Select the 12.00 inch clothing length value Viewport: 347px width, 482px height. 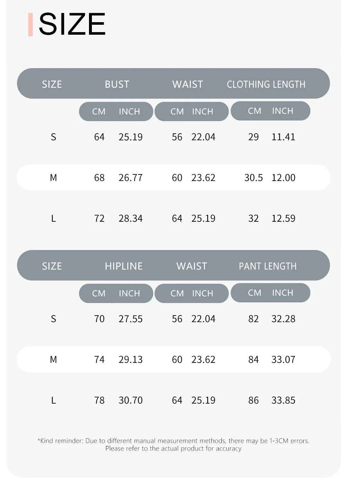[x=283, y=178]
